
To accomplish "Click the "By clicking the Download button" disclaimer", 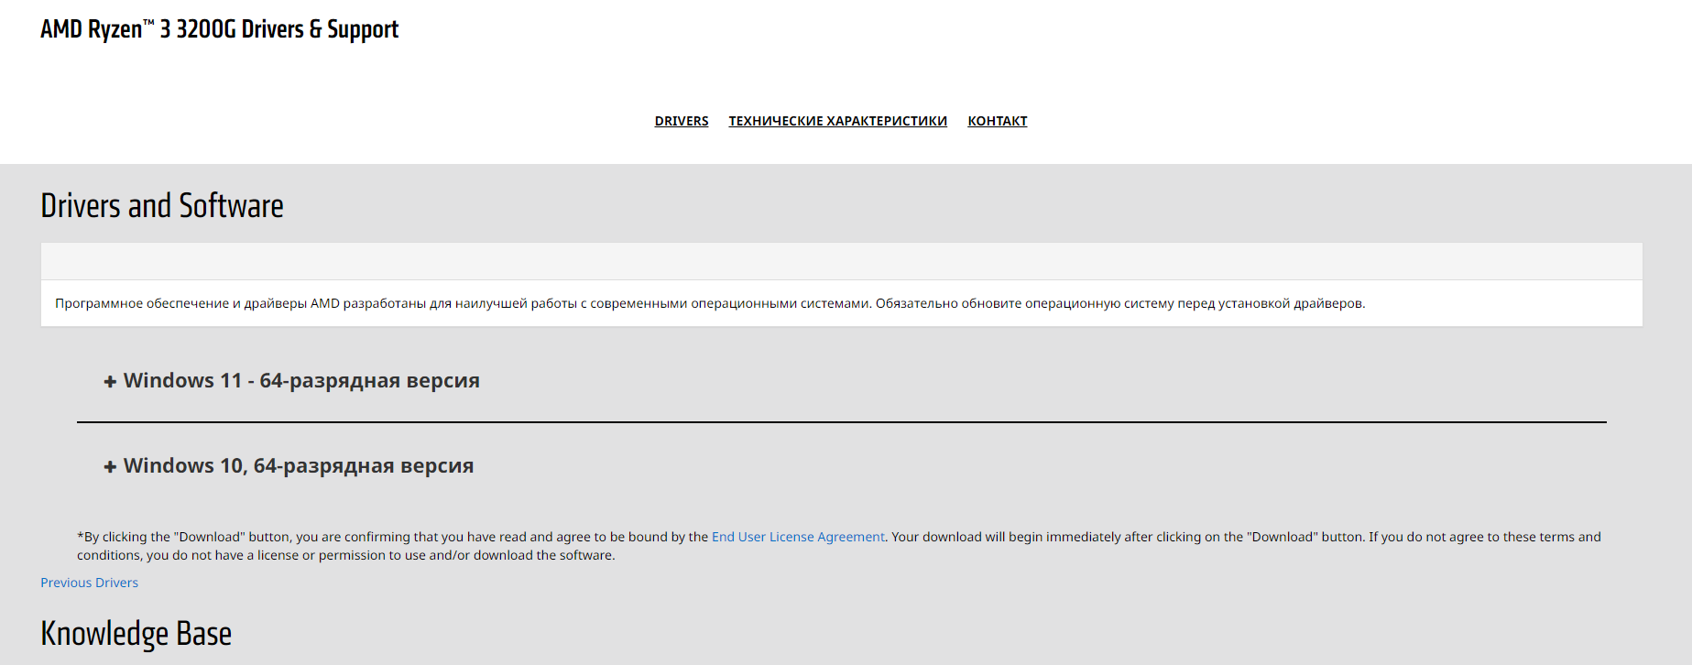I will coord(839,546).
